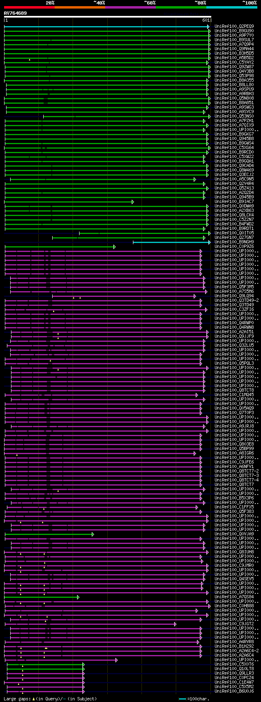Click the red ~20% identity legend segment
This screenshot has height=702, width=261.
(29, 7)
